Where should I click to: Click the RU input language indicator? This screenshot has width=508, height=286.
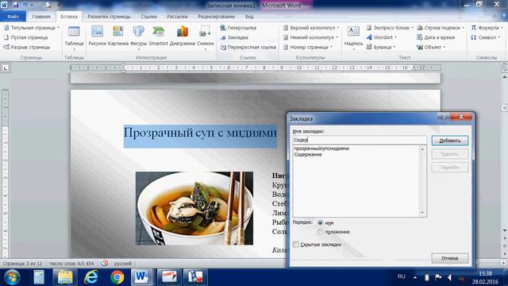click(x=402, y=276)
